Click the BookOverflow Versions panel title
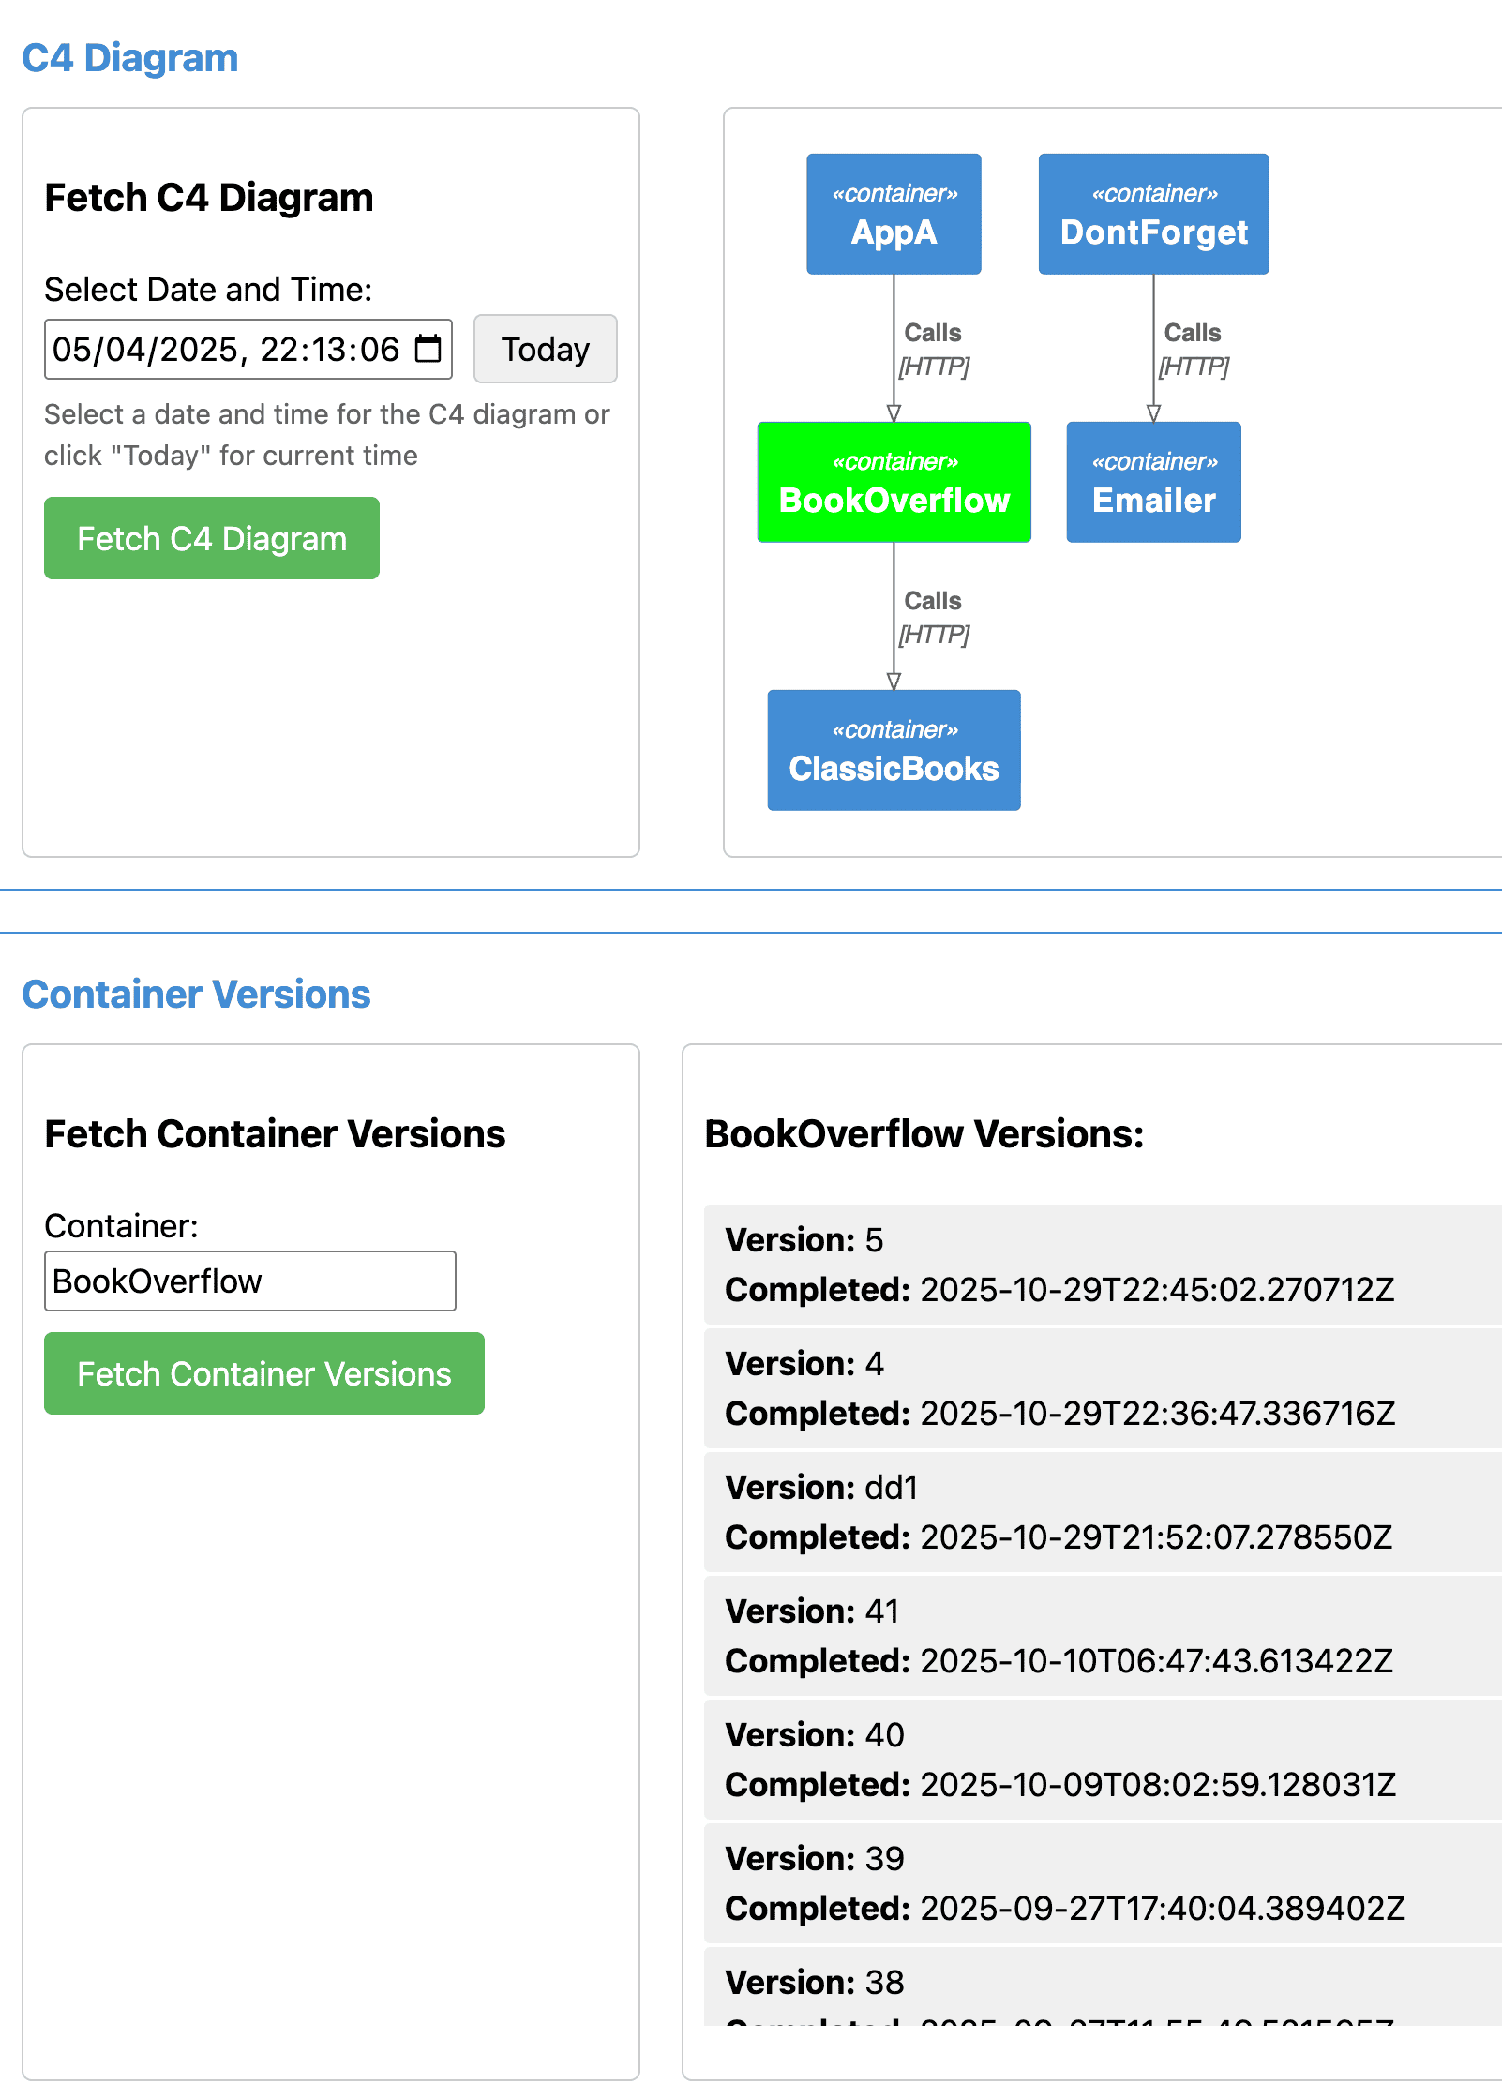1502x2083 pixels. (x=924, y=1134)
